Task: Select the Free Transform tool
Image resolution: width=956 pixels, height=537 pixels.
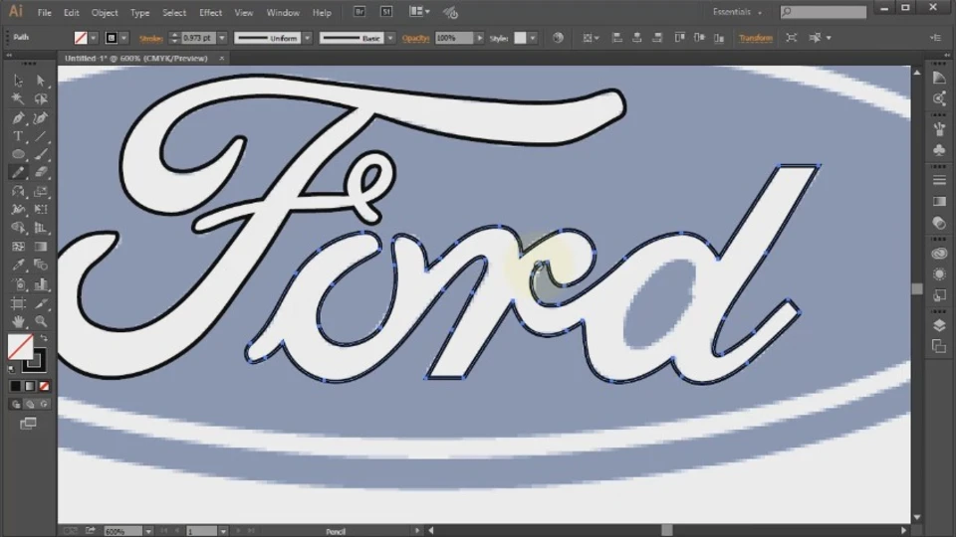Action: point(41,210)
